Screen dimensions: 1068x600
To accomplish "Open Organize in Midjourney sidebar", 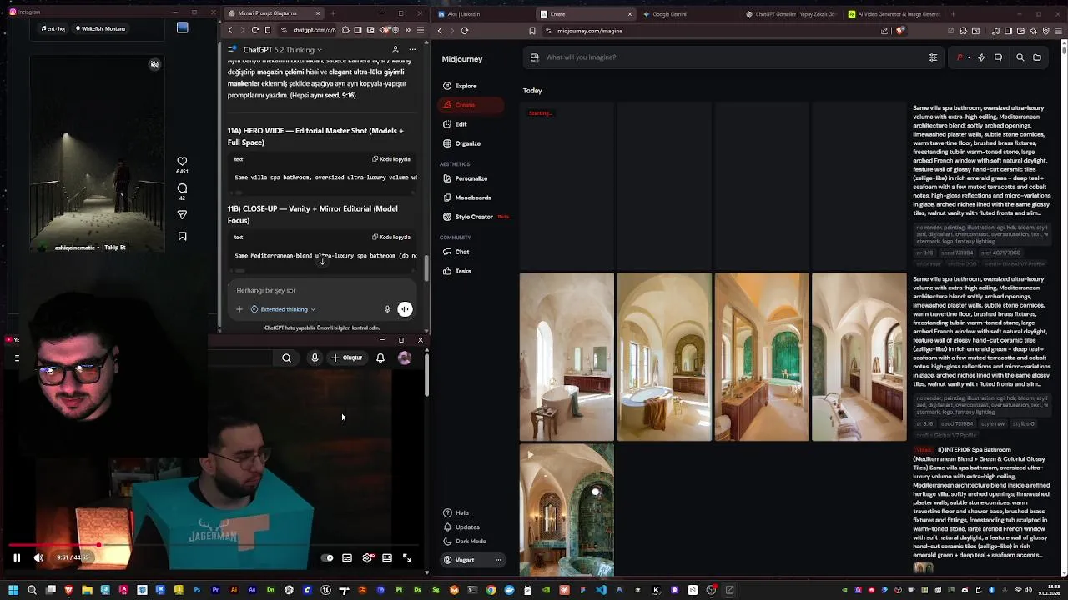I will (462, 143).
